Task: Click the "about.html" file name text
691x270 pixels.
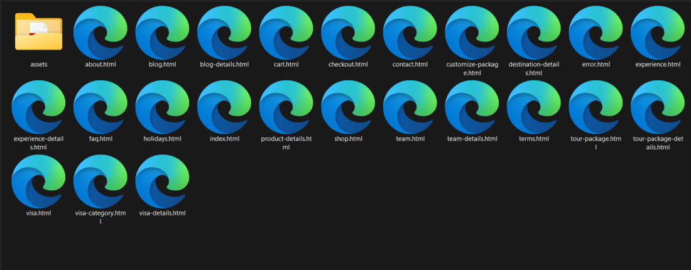Action: 101,64
